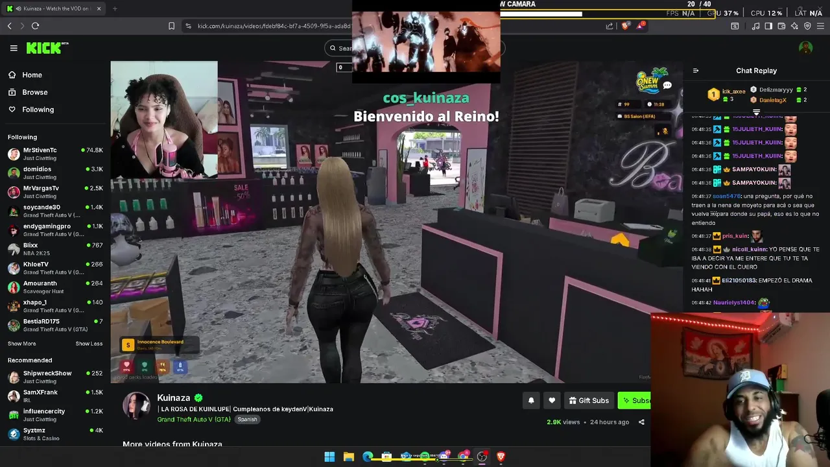
Task: Share the video using the share icon
Action: click(x=641, y=422)
